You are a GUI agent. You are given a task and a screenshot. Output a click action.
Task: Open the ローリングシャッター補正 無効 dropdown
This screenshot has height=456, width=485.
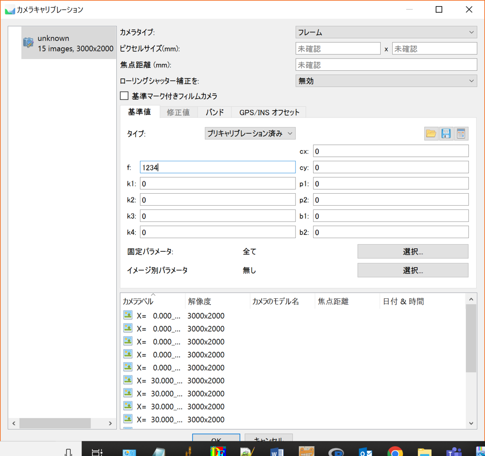pos(386,81)
